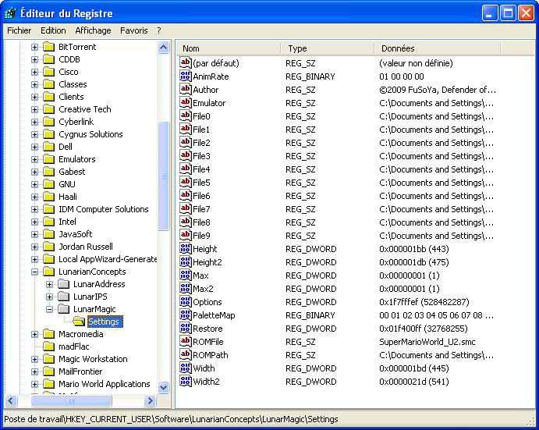Click the (par défaut) value icon

186,63
